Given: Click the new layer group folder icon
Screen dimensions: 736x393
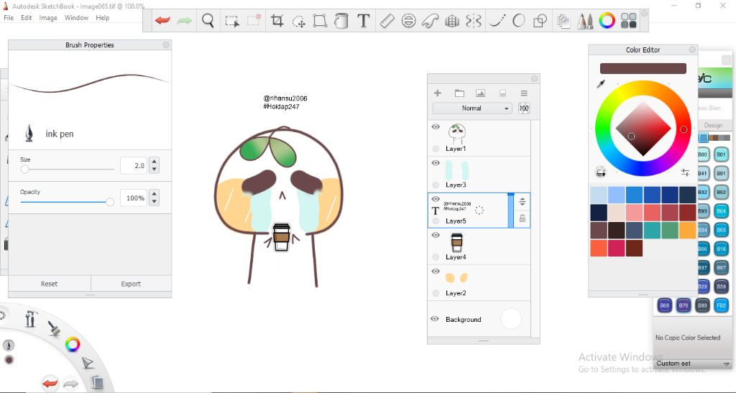Looking at the screenshot, I should [x=459, y=93].
